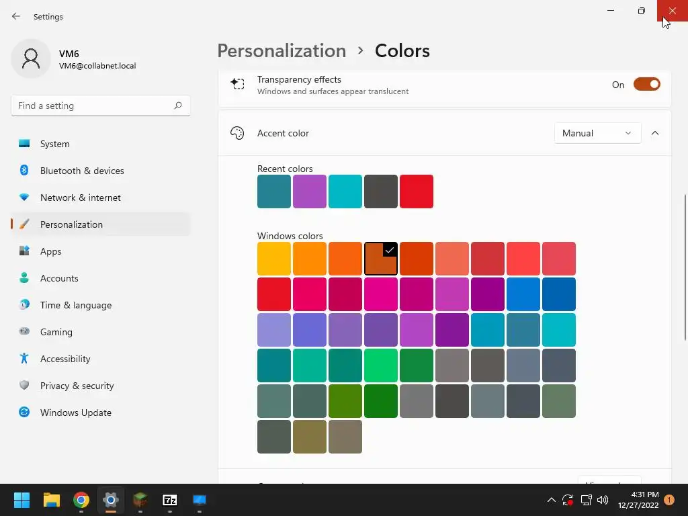Open Privacy & security settings
Viewport: 688px width, 516px height.
pyautogui.click(x=100, y=385)
